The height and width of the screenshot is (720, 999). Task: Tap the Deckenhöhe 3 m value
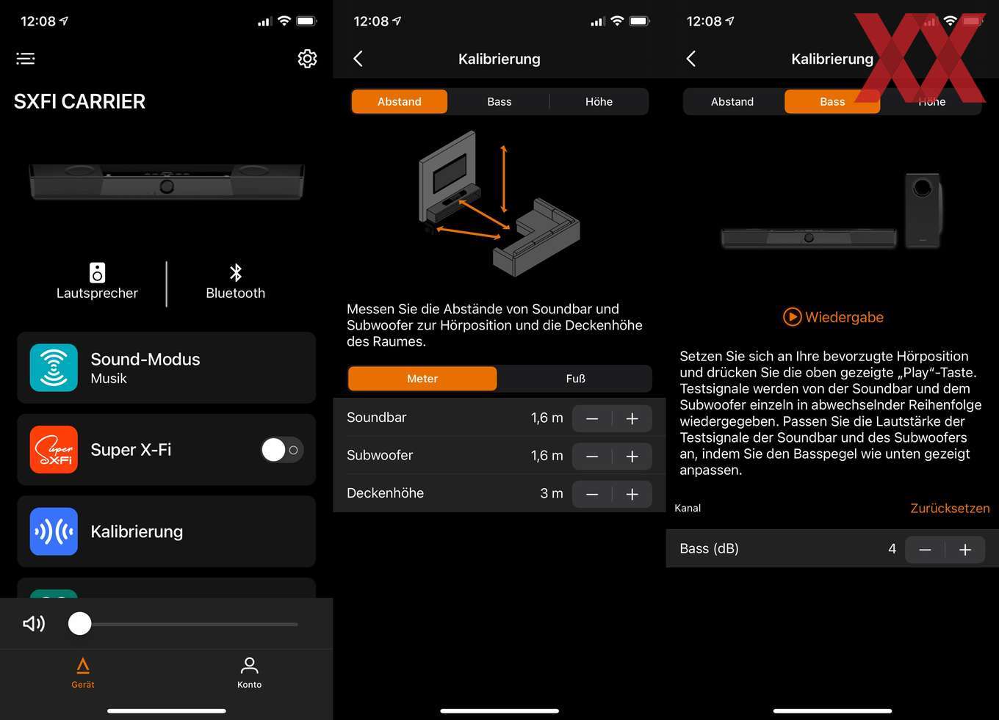click(552, 493)
